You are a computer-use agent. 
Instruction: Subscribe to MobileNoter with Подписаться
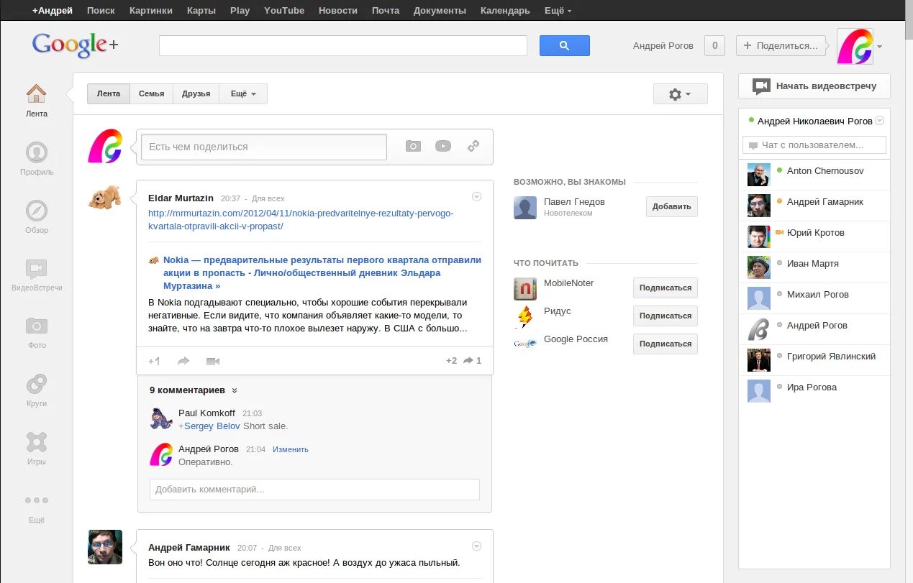[664, 288]
